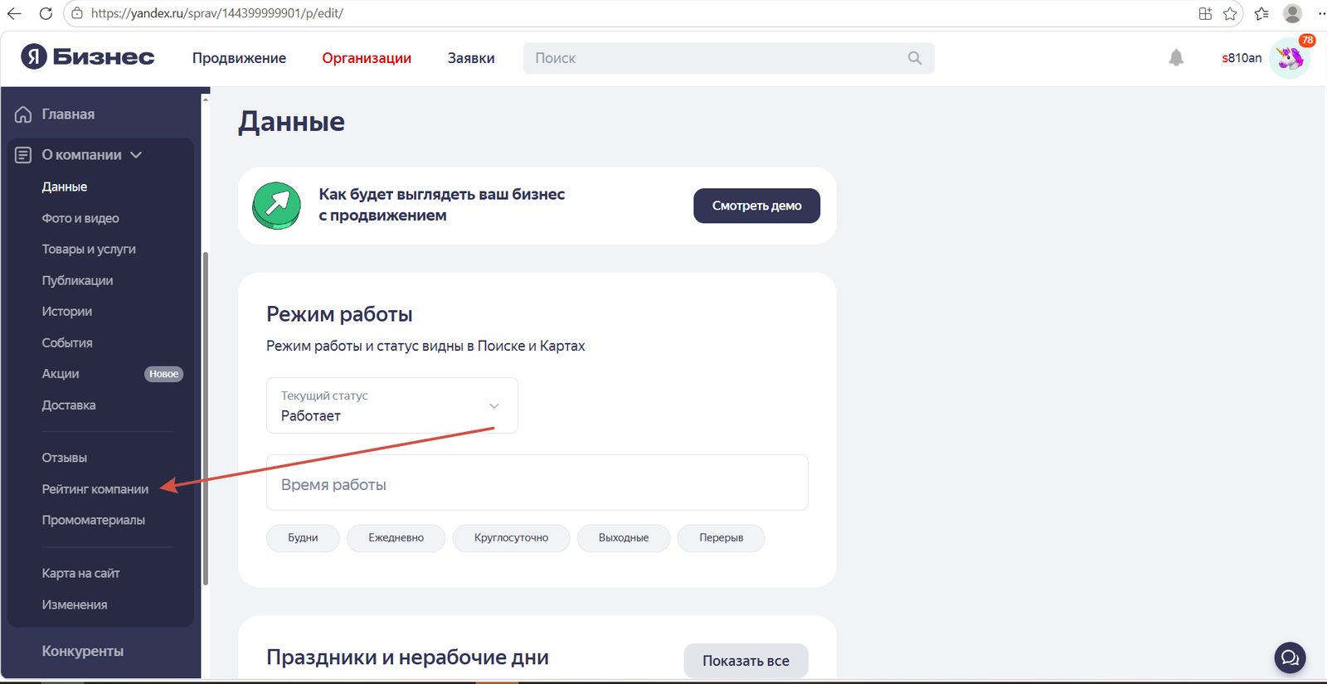Click the Новое badge next to Акции
Screen dimensions: 1327x684
coord(163,374)
